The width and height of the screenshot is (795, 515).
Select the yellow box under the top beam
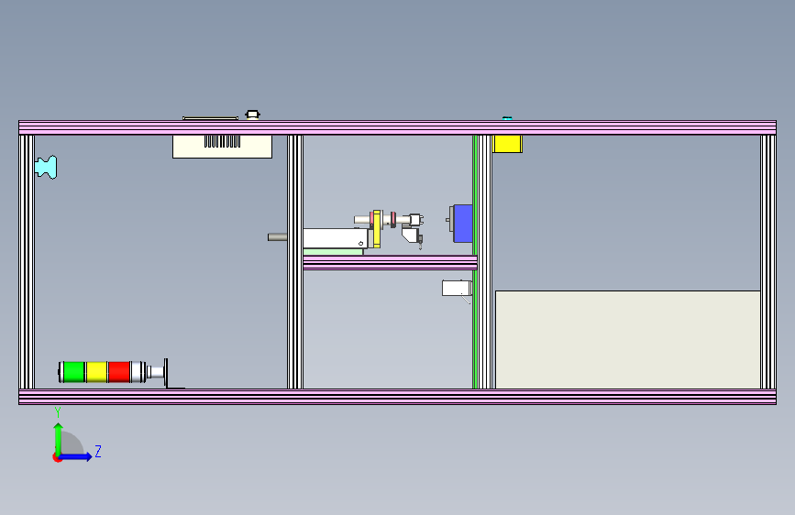click(507, 144)
